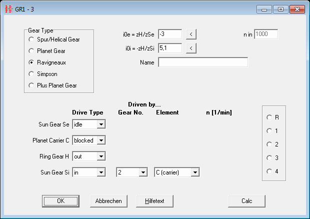Viewport: 310px width, 219px height.
Task: Open the Sun Gear Se drive type dropdown
Action: [101, 124]
